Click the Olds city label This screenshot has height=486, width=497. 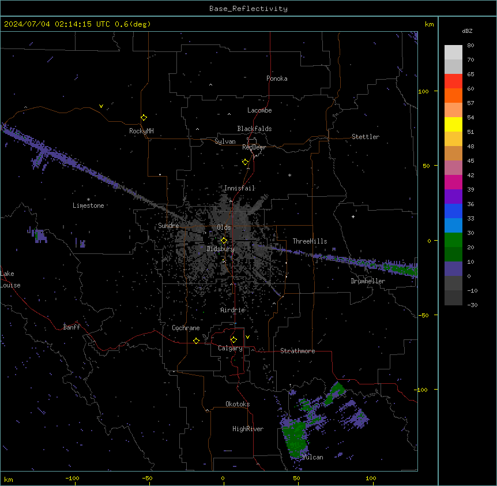tap(224, 227)
